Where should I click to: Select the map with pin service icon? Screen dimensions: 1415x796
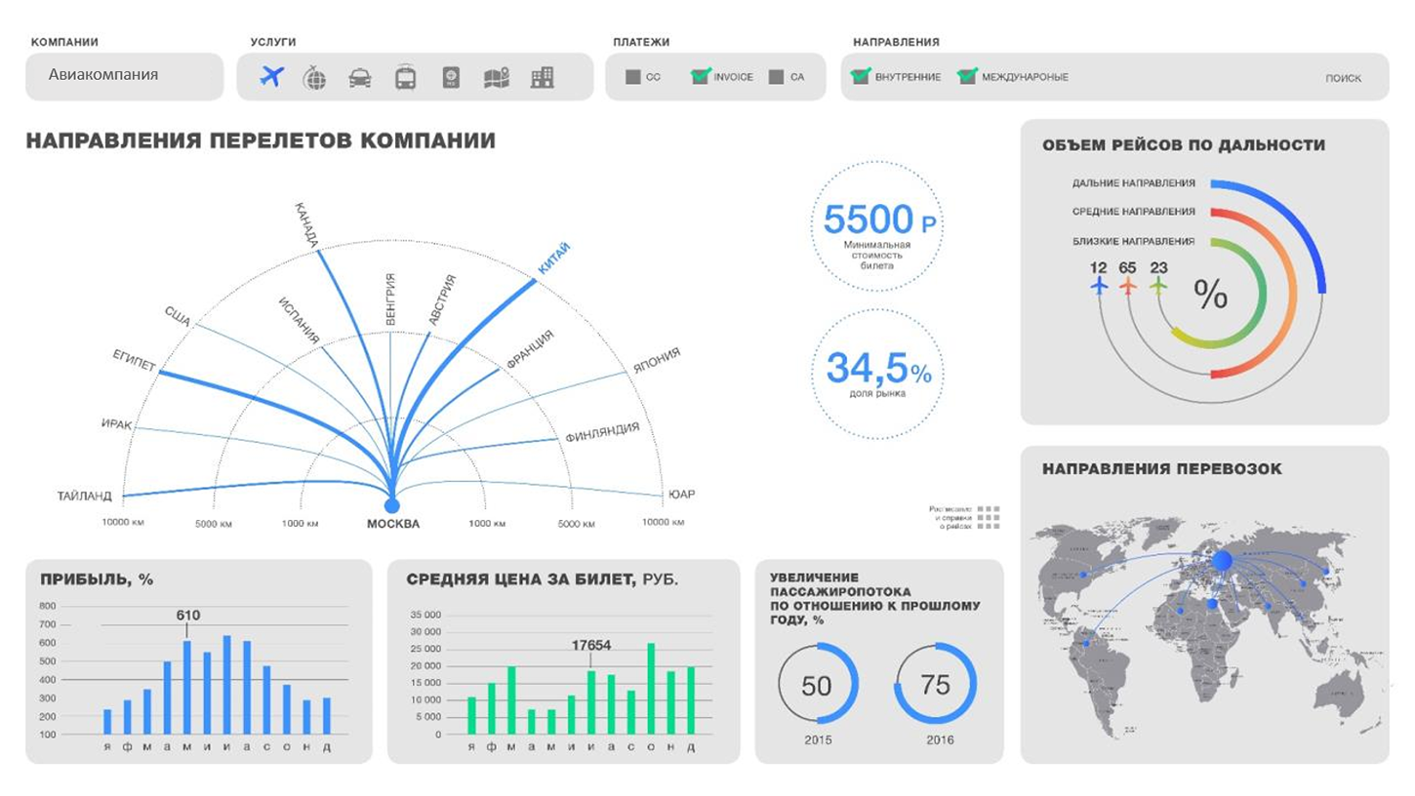[497, 78]
